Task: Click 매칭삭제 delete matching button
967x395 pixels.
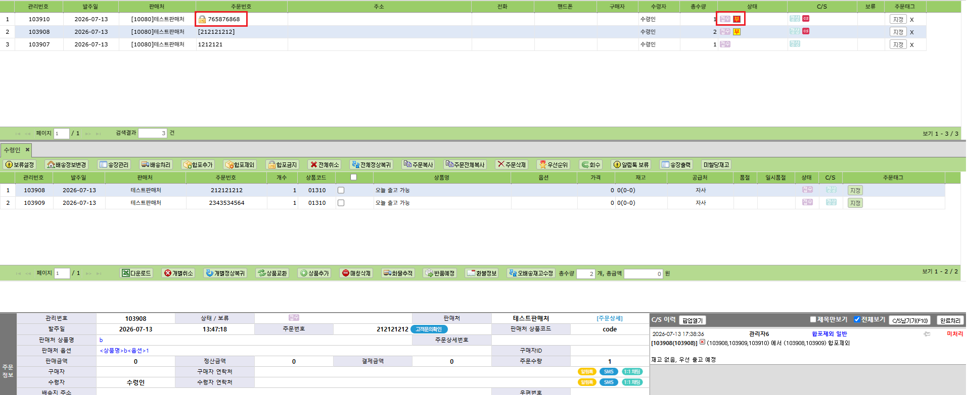Action: click(356, 273)
